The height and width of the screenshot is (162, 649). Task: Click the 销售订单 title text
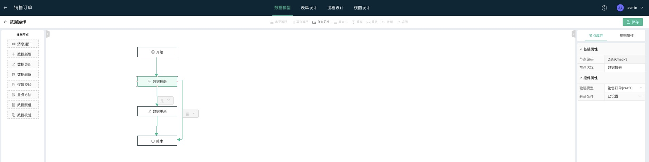pos(23,7)
